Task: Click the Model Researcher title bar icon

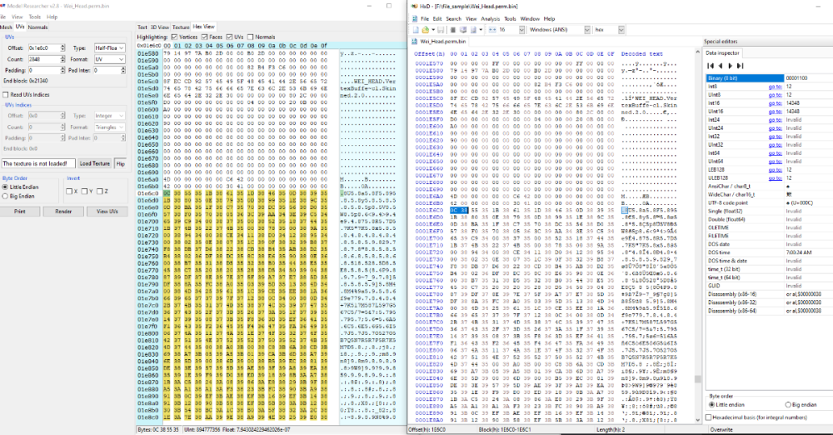Action: point(2,6)
